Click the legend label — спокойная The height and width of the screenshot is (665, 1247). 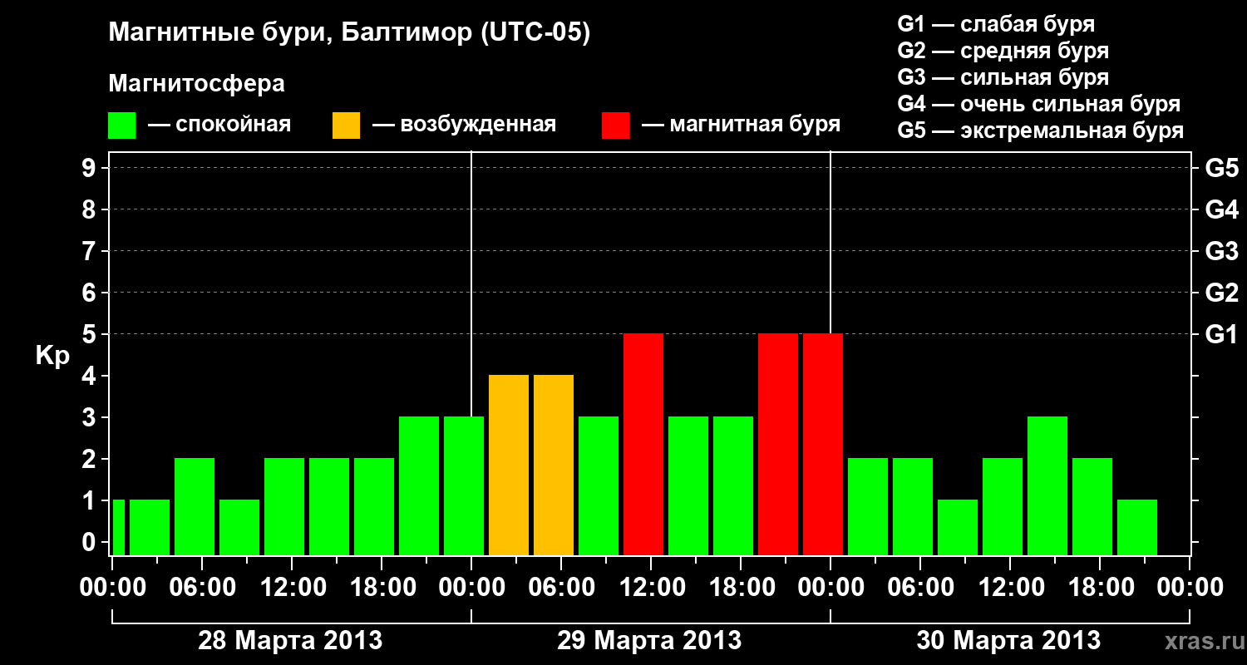(219, 125)
